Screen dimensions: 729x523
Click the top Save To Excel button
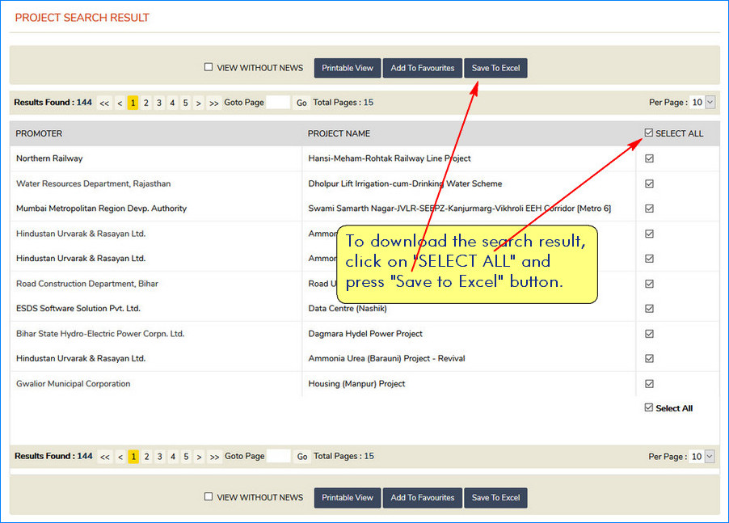[x=495, y=68]
